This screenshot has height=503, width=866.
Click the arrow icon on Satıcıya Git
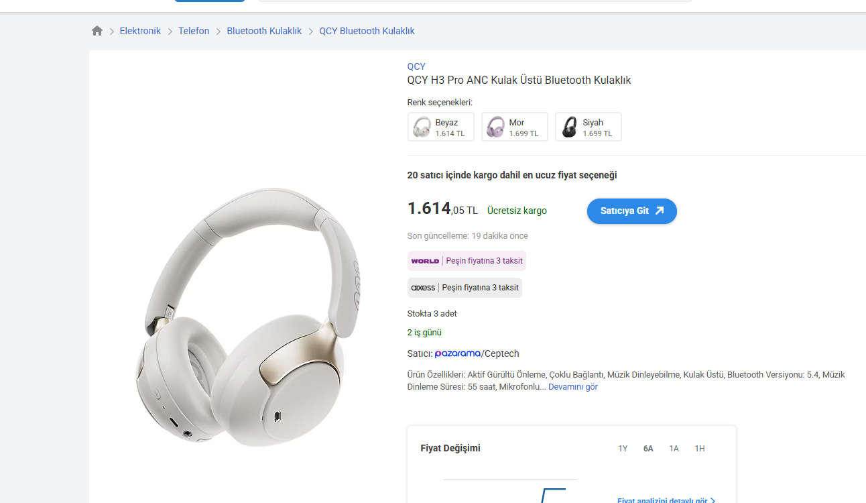[x=660, y=211]
